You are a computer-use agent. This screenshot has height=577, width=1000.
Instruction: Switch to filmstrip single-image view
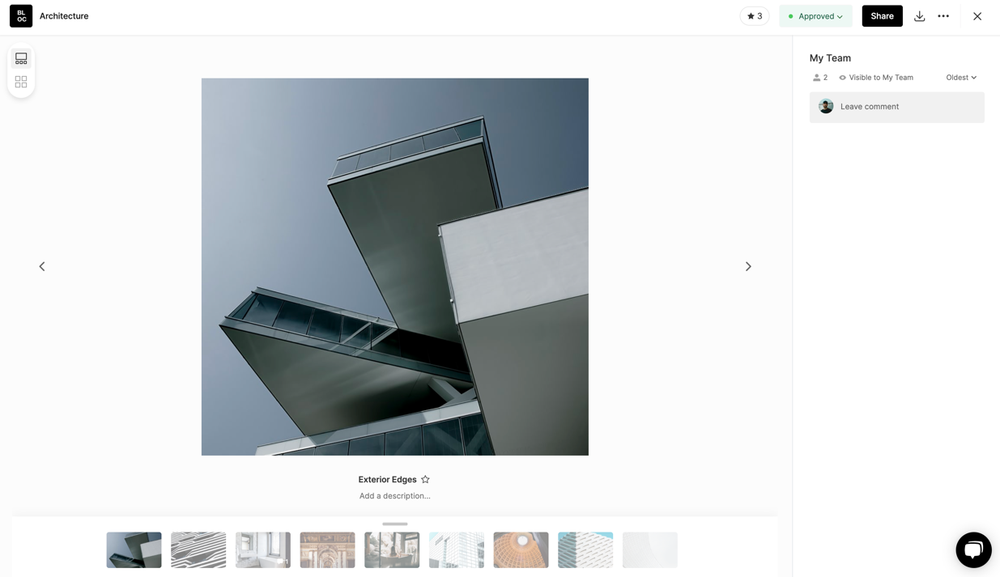[x=21, y=59]
